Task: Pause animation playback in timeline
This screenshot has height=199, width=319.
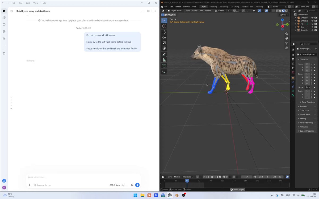Action: 212,177
